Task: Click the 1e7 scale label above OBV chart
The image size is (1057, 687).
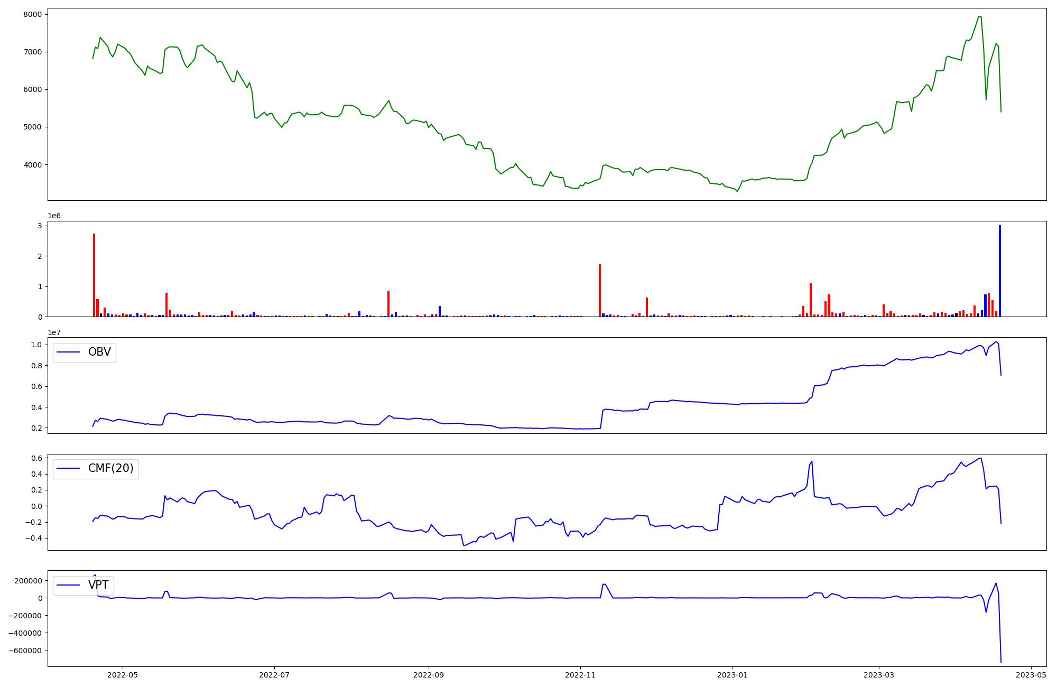Action: tap(54, 332)
